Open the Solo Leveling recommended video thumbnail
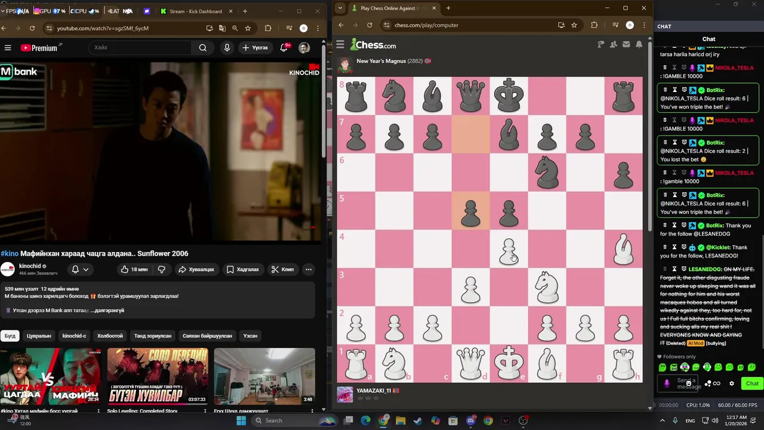764x430 pixels. click(158, 376)
